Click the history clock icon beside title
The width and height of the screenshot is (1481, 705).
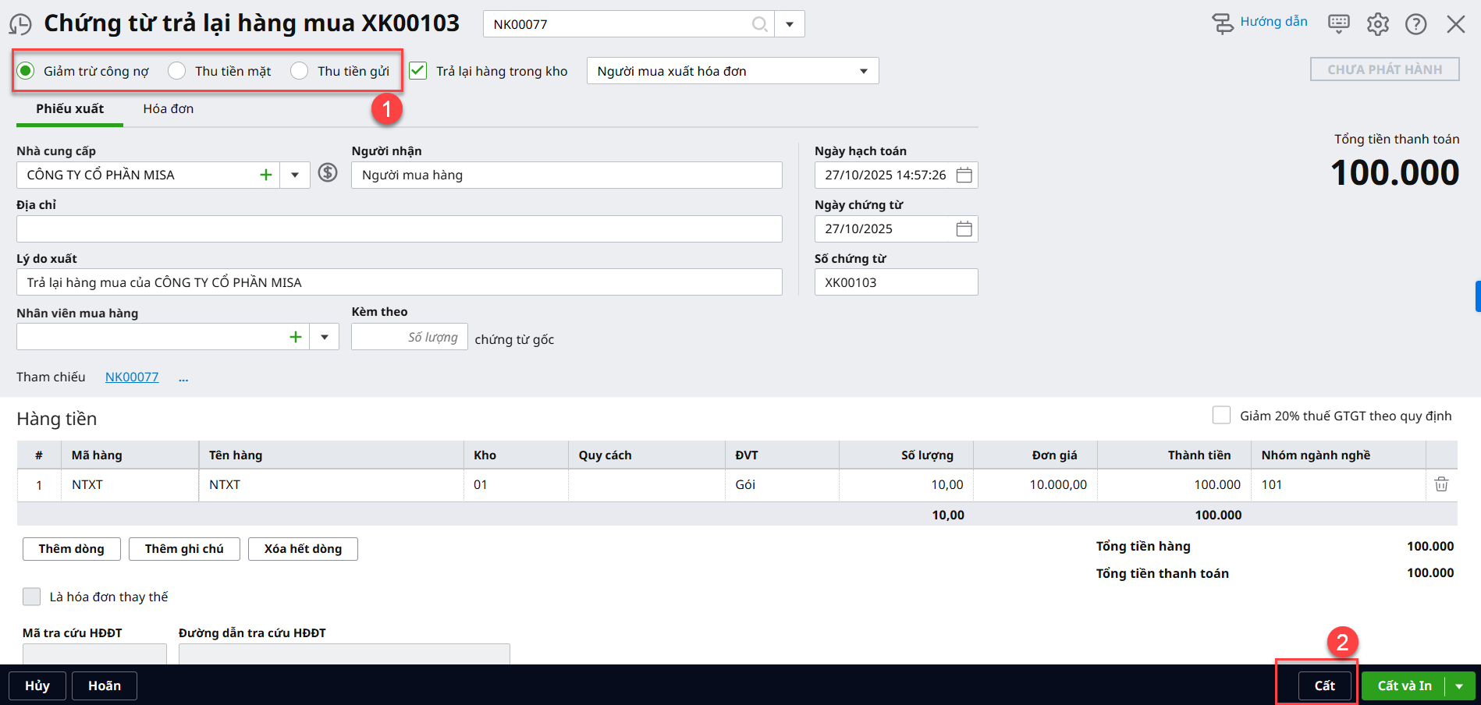pyautogui.click(x=20, y=25)
